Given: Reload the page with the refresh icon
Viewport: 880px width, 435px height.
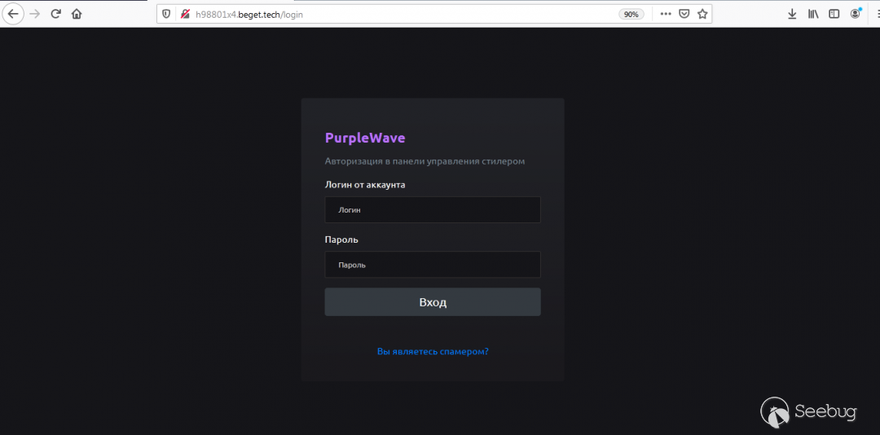Looking at the screenshot, I should (55, 14).
